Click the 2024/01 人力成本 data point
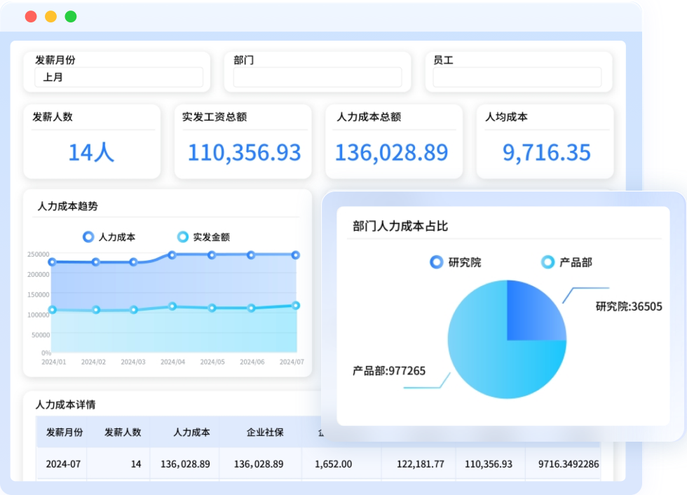Image resolution: width=687 pixels, height=495 pixels. click(52, 262)
